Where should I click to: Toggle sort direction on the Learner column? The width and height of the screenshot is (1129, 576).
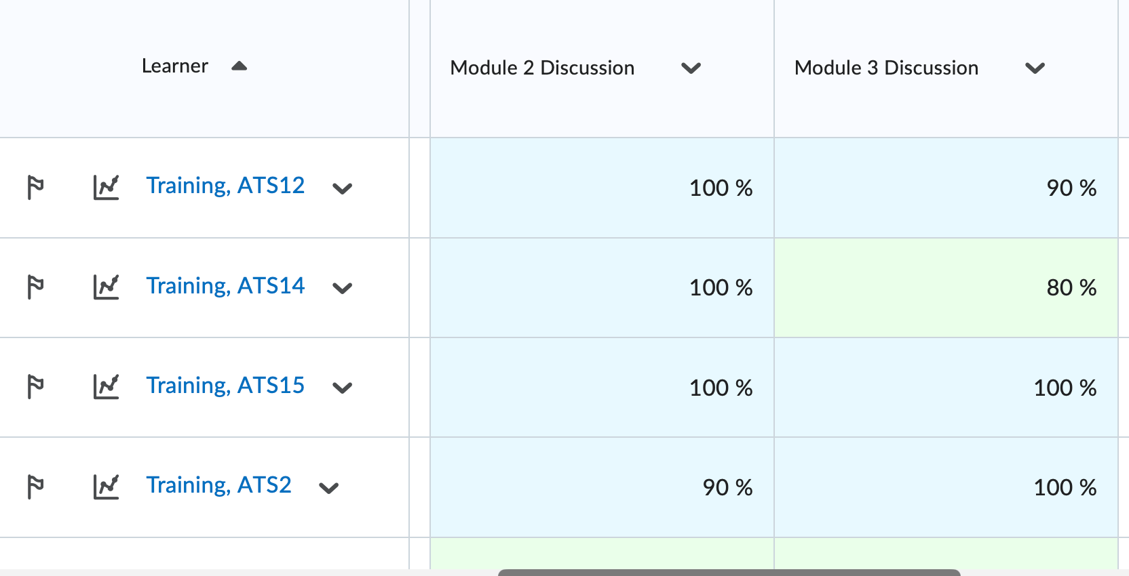(239, 66)
